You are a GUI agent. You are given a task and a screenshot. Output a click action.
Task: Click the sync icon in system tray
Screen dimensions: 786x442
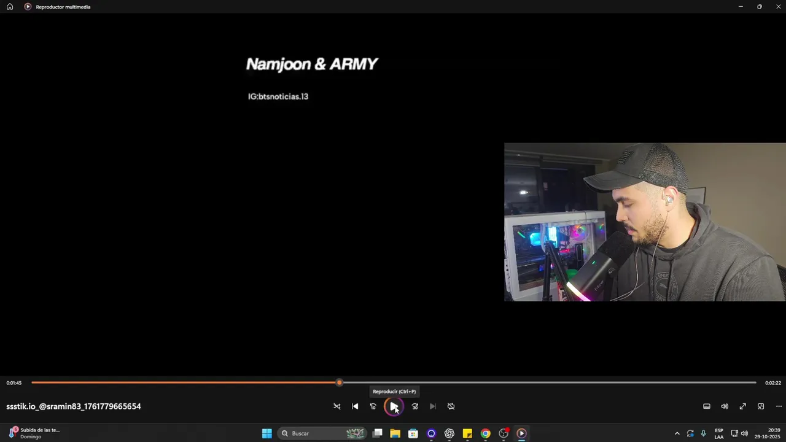point(690,433)
